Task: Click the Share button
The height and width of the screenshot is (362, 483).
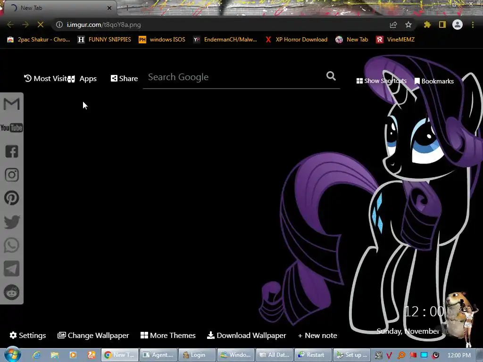Action: (x=124, y=79)
